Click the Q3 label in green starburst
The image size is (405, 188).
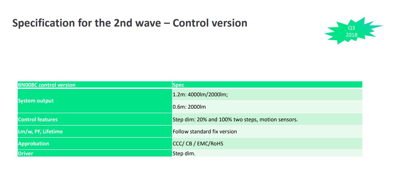coord(352,28)
